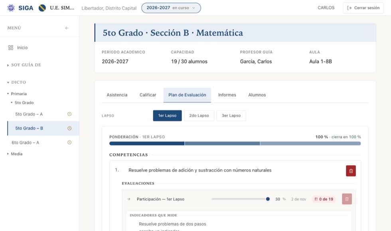
Task: Click the Cerrar sesión button
Action: click(x=363, y=8)
